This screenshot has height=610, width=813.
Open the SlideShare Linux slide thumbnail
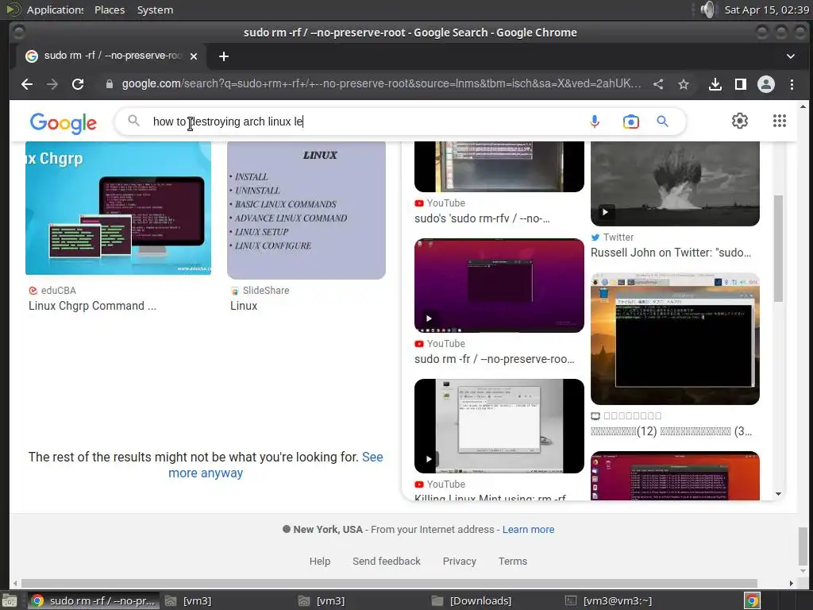306,210
